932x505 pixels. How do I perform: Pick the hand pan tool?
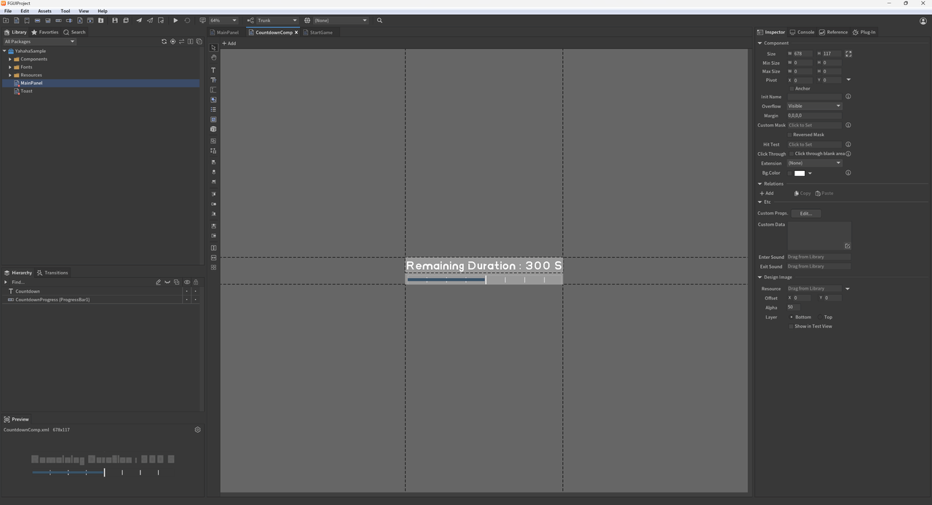(213, 57)
